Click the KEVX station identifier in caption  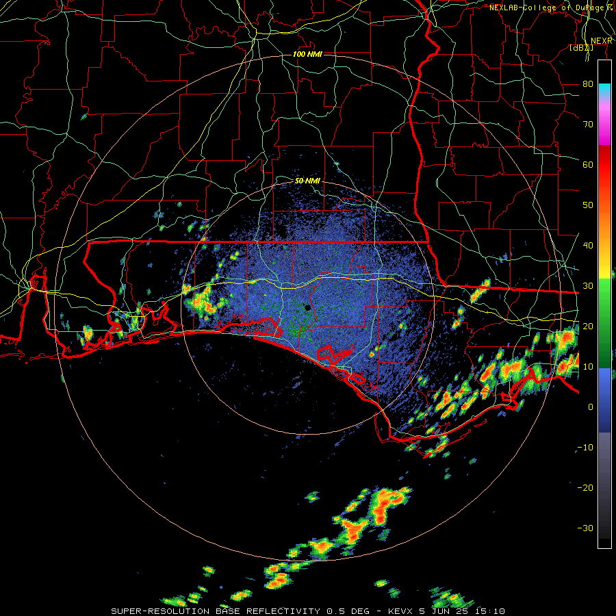400,611
